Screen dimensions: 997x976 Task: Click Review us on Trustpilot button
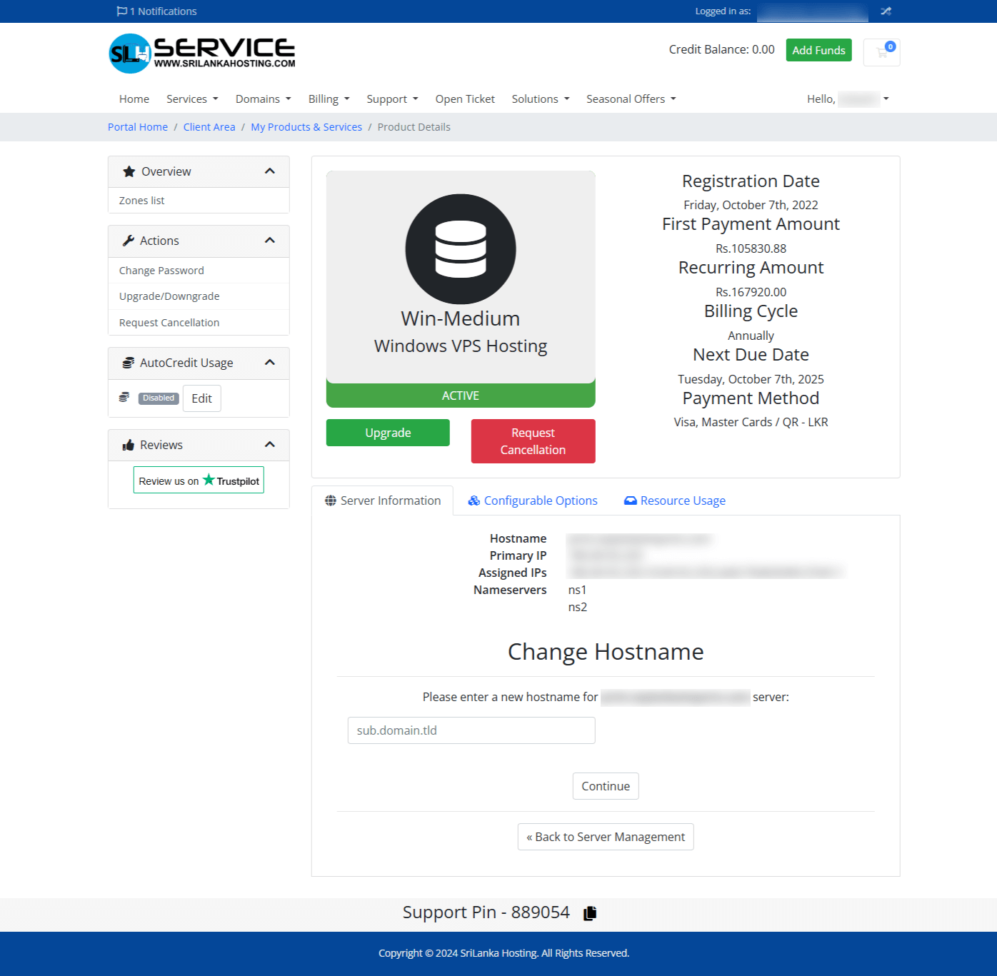click(x=199, y=480)
